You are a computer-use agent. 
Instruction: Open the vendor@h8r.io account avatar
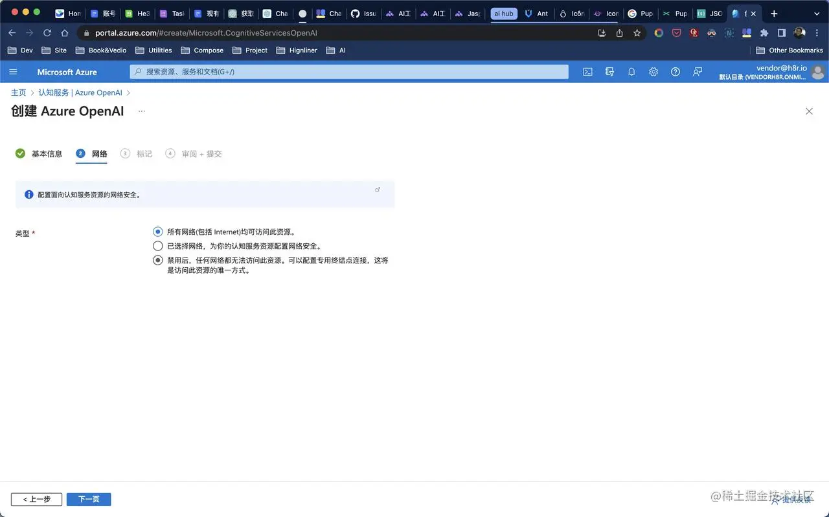tap(818, 72)
